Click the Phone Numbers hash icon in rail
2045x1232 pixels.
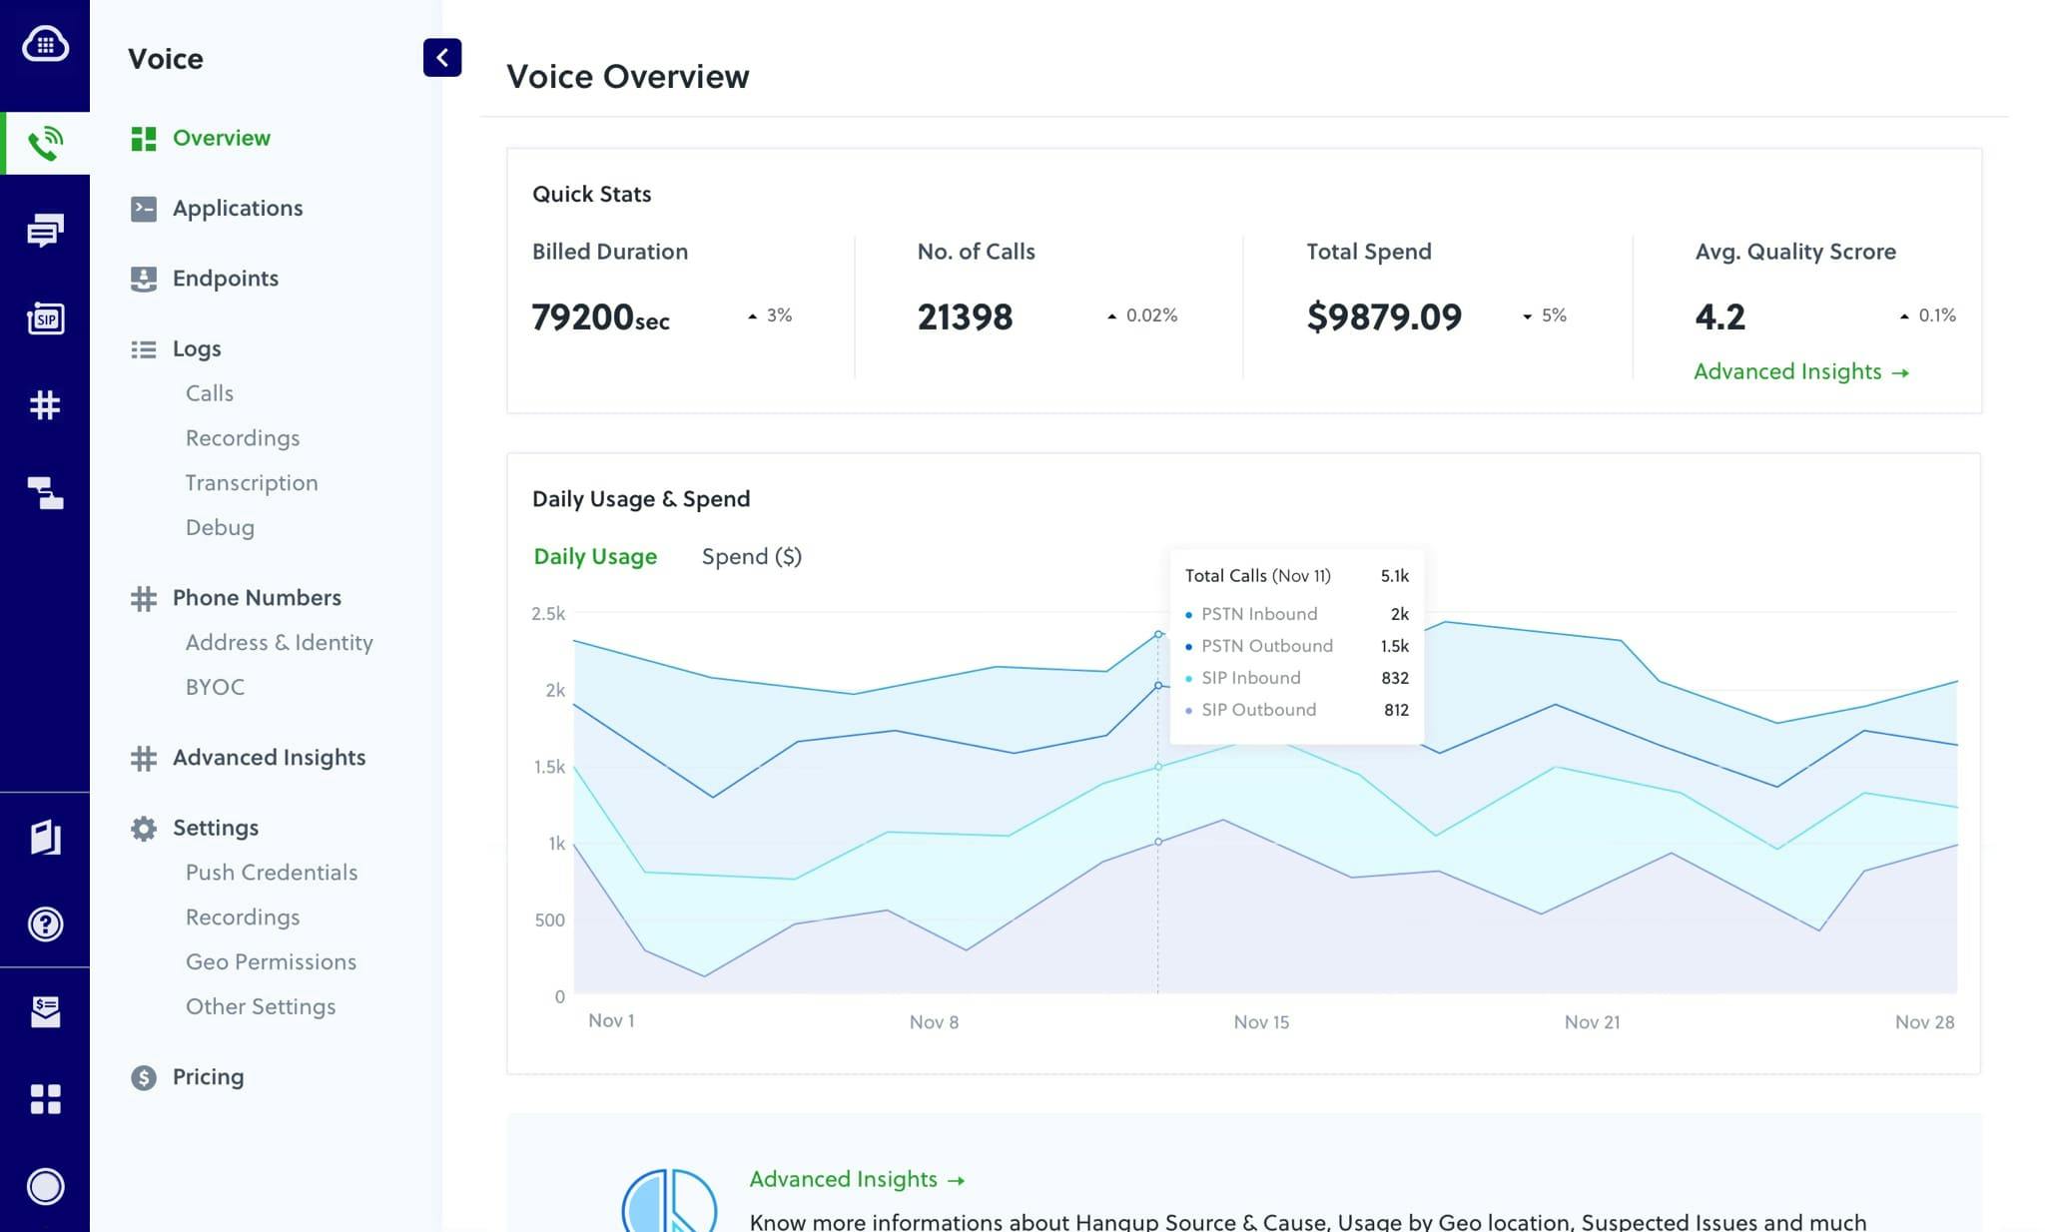click(45, 405)
